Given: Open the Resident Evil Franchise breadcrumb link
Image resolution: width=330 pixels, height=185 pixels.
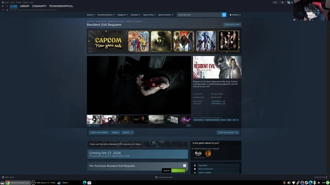Looking at the screenshot, I should click(116, 21).
